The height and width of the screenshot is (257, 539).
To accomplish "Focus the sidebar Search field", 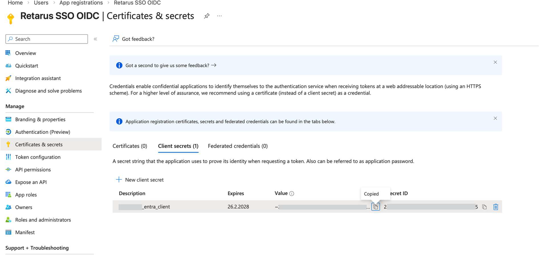I will click(x=47, y=39).
